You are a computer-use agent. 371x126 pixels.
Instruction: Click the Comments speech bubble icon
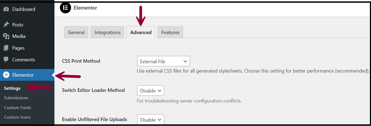[x=6, y=59]
